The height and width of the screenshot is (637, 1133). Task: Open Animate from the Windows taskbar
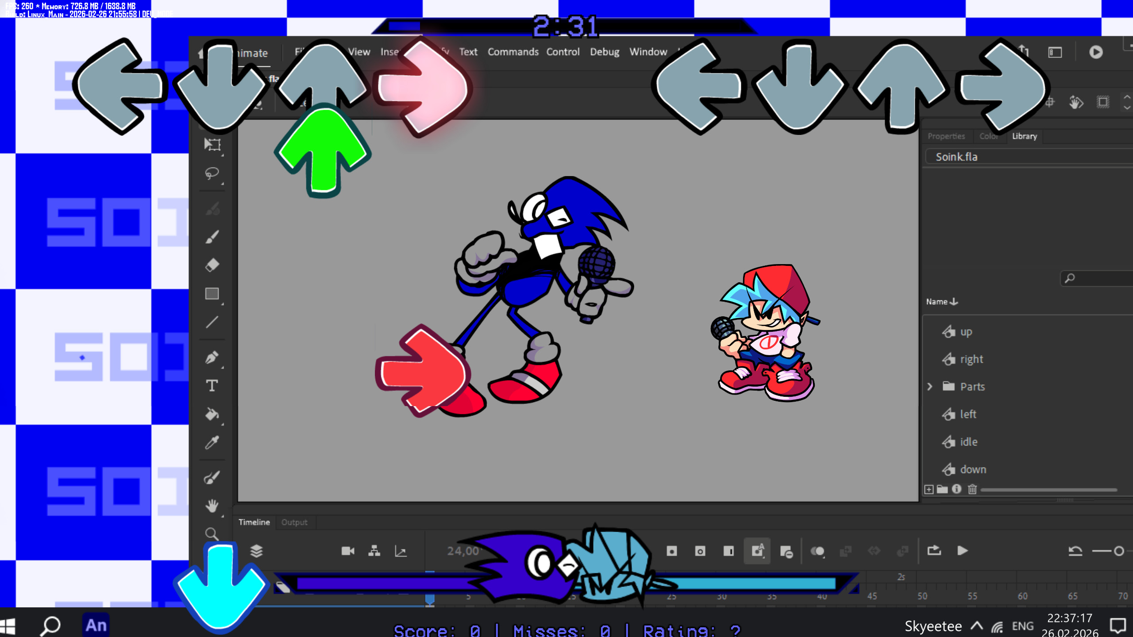(x=96, y=625)
